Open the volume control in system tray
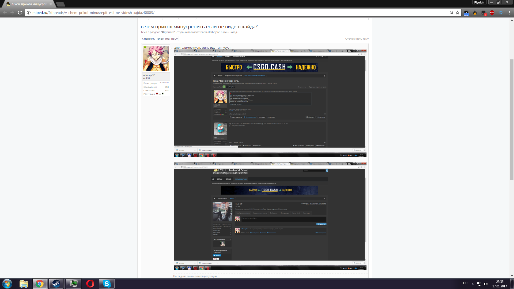514x289 pixels. (486, 284)
